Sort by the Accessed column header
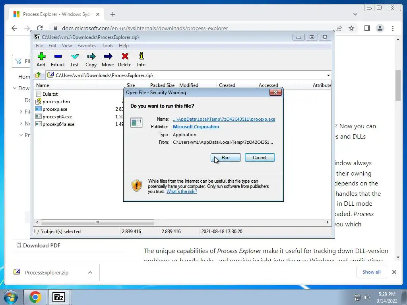 tap(276, 85)
